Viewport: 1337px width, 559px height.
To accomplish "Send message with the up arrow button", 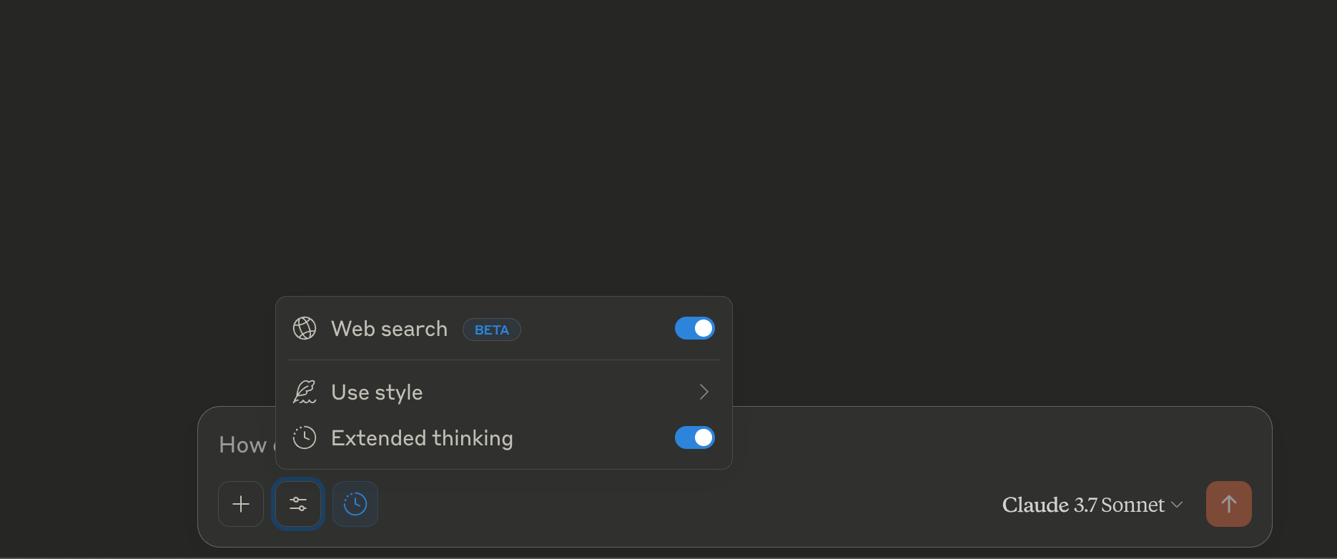I will pyautogui.click(x=1228, y=504).
